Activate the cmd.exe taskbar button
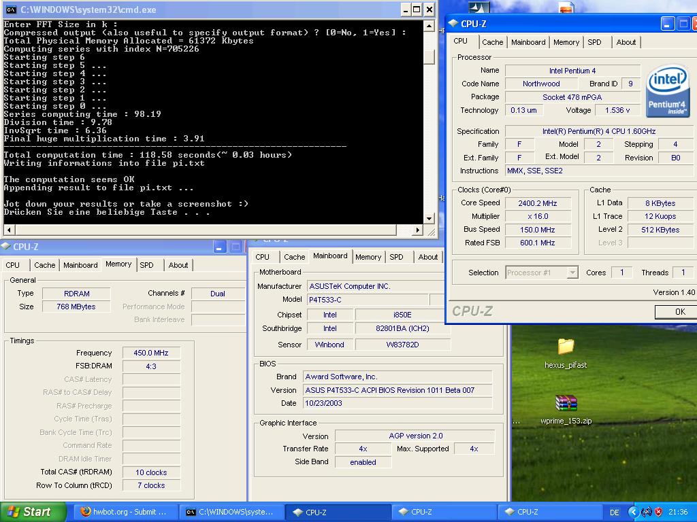The height and width of the screenshot is (522, 697). point(231,512)
